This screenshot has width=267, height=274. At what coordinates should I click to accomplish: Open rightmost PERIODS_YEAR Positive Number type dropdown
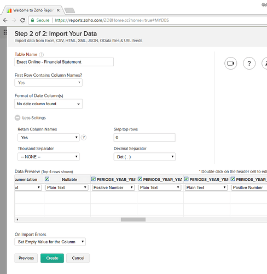click(249, 187)
